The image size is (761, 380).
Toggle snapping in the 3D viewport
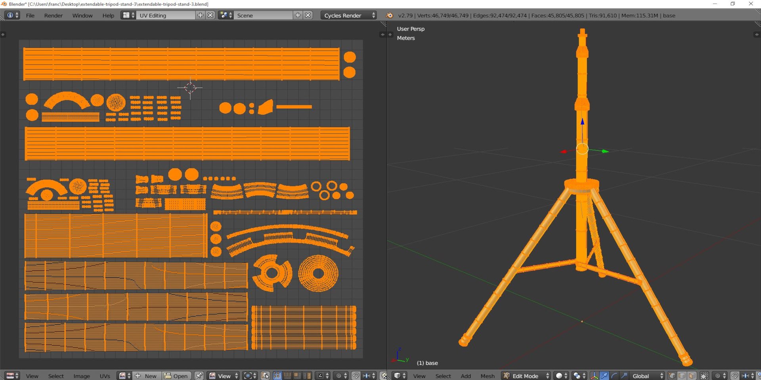(x=734, y=376)
